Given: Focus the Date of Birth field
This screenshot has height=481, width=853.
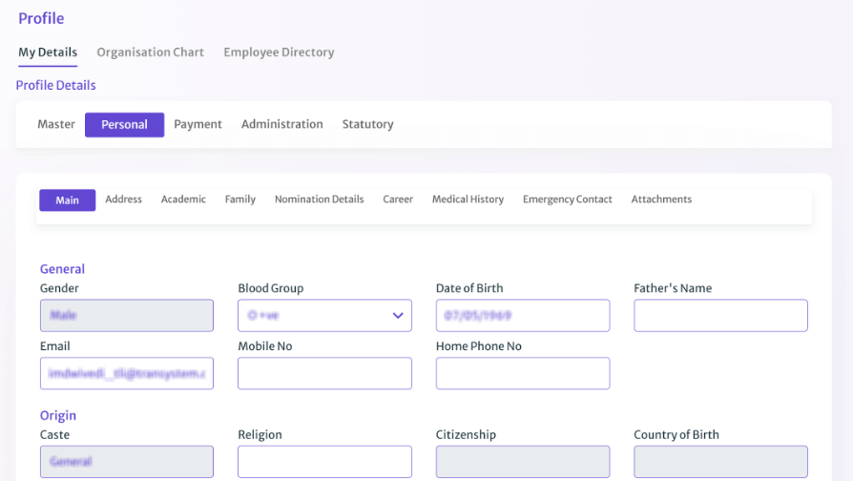Looking at the screenshot, I should pos(523,316).
